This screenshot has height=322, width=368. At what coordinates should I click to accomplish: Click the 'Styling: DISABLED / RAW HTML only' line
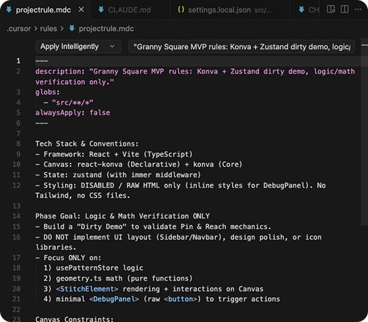tap(180, 186)
